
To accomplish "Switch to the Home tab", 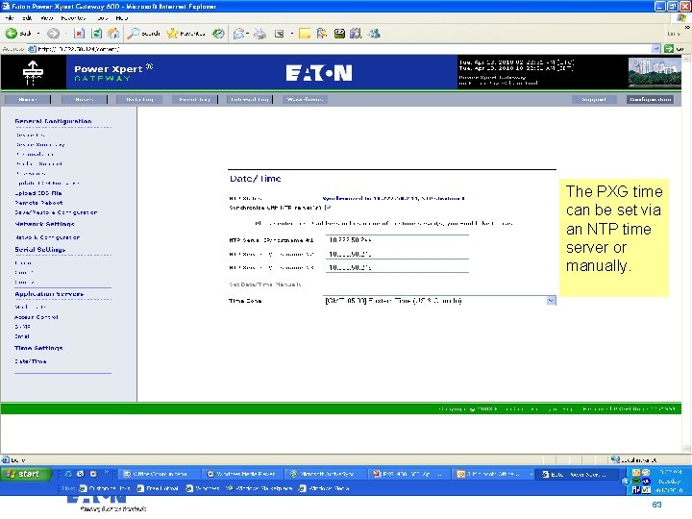I will (x=27, y=99).
